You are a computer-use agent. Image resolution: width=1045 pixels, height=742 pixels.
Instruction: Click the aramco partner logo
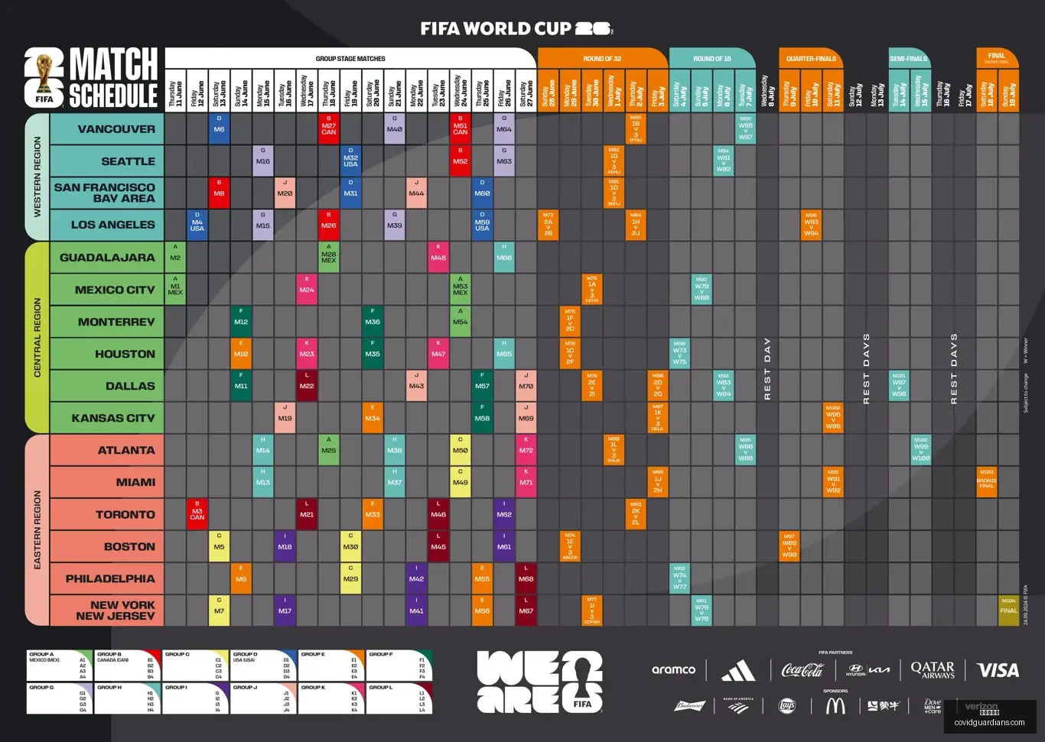(x=673, y=669)
